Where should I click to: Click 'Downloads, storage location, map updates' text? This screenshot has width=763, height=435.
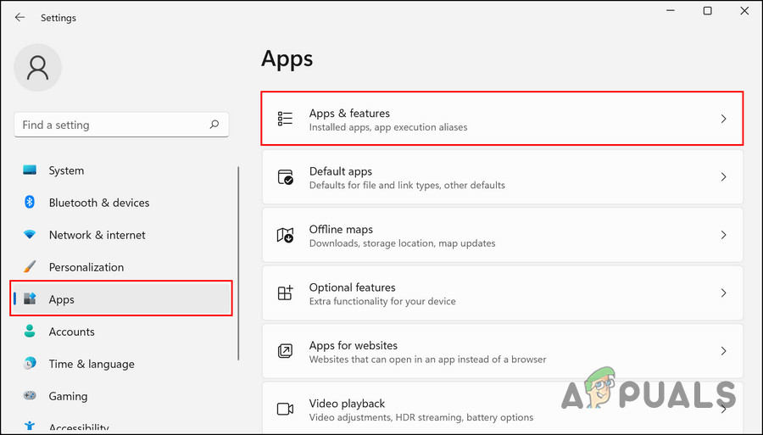pyautogui.click(x=403, y=243)
